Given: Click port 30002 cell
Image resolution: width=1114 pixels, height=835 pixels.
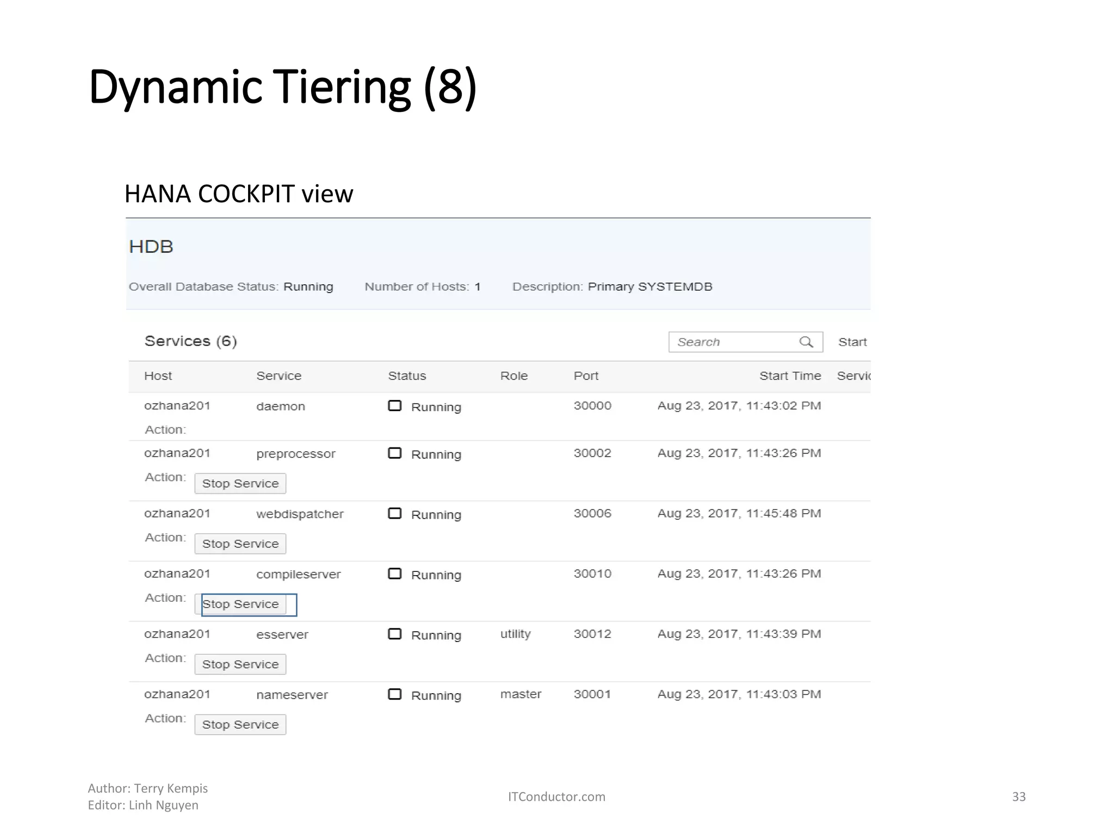Looking at the screenshot, I should tap(592, 453).
